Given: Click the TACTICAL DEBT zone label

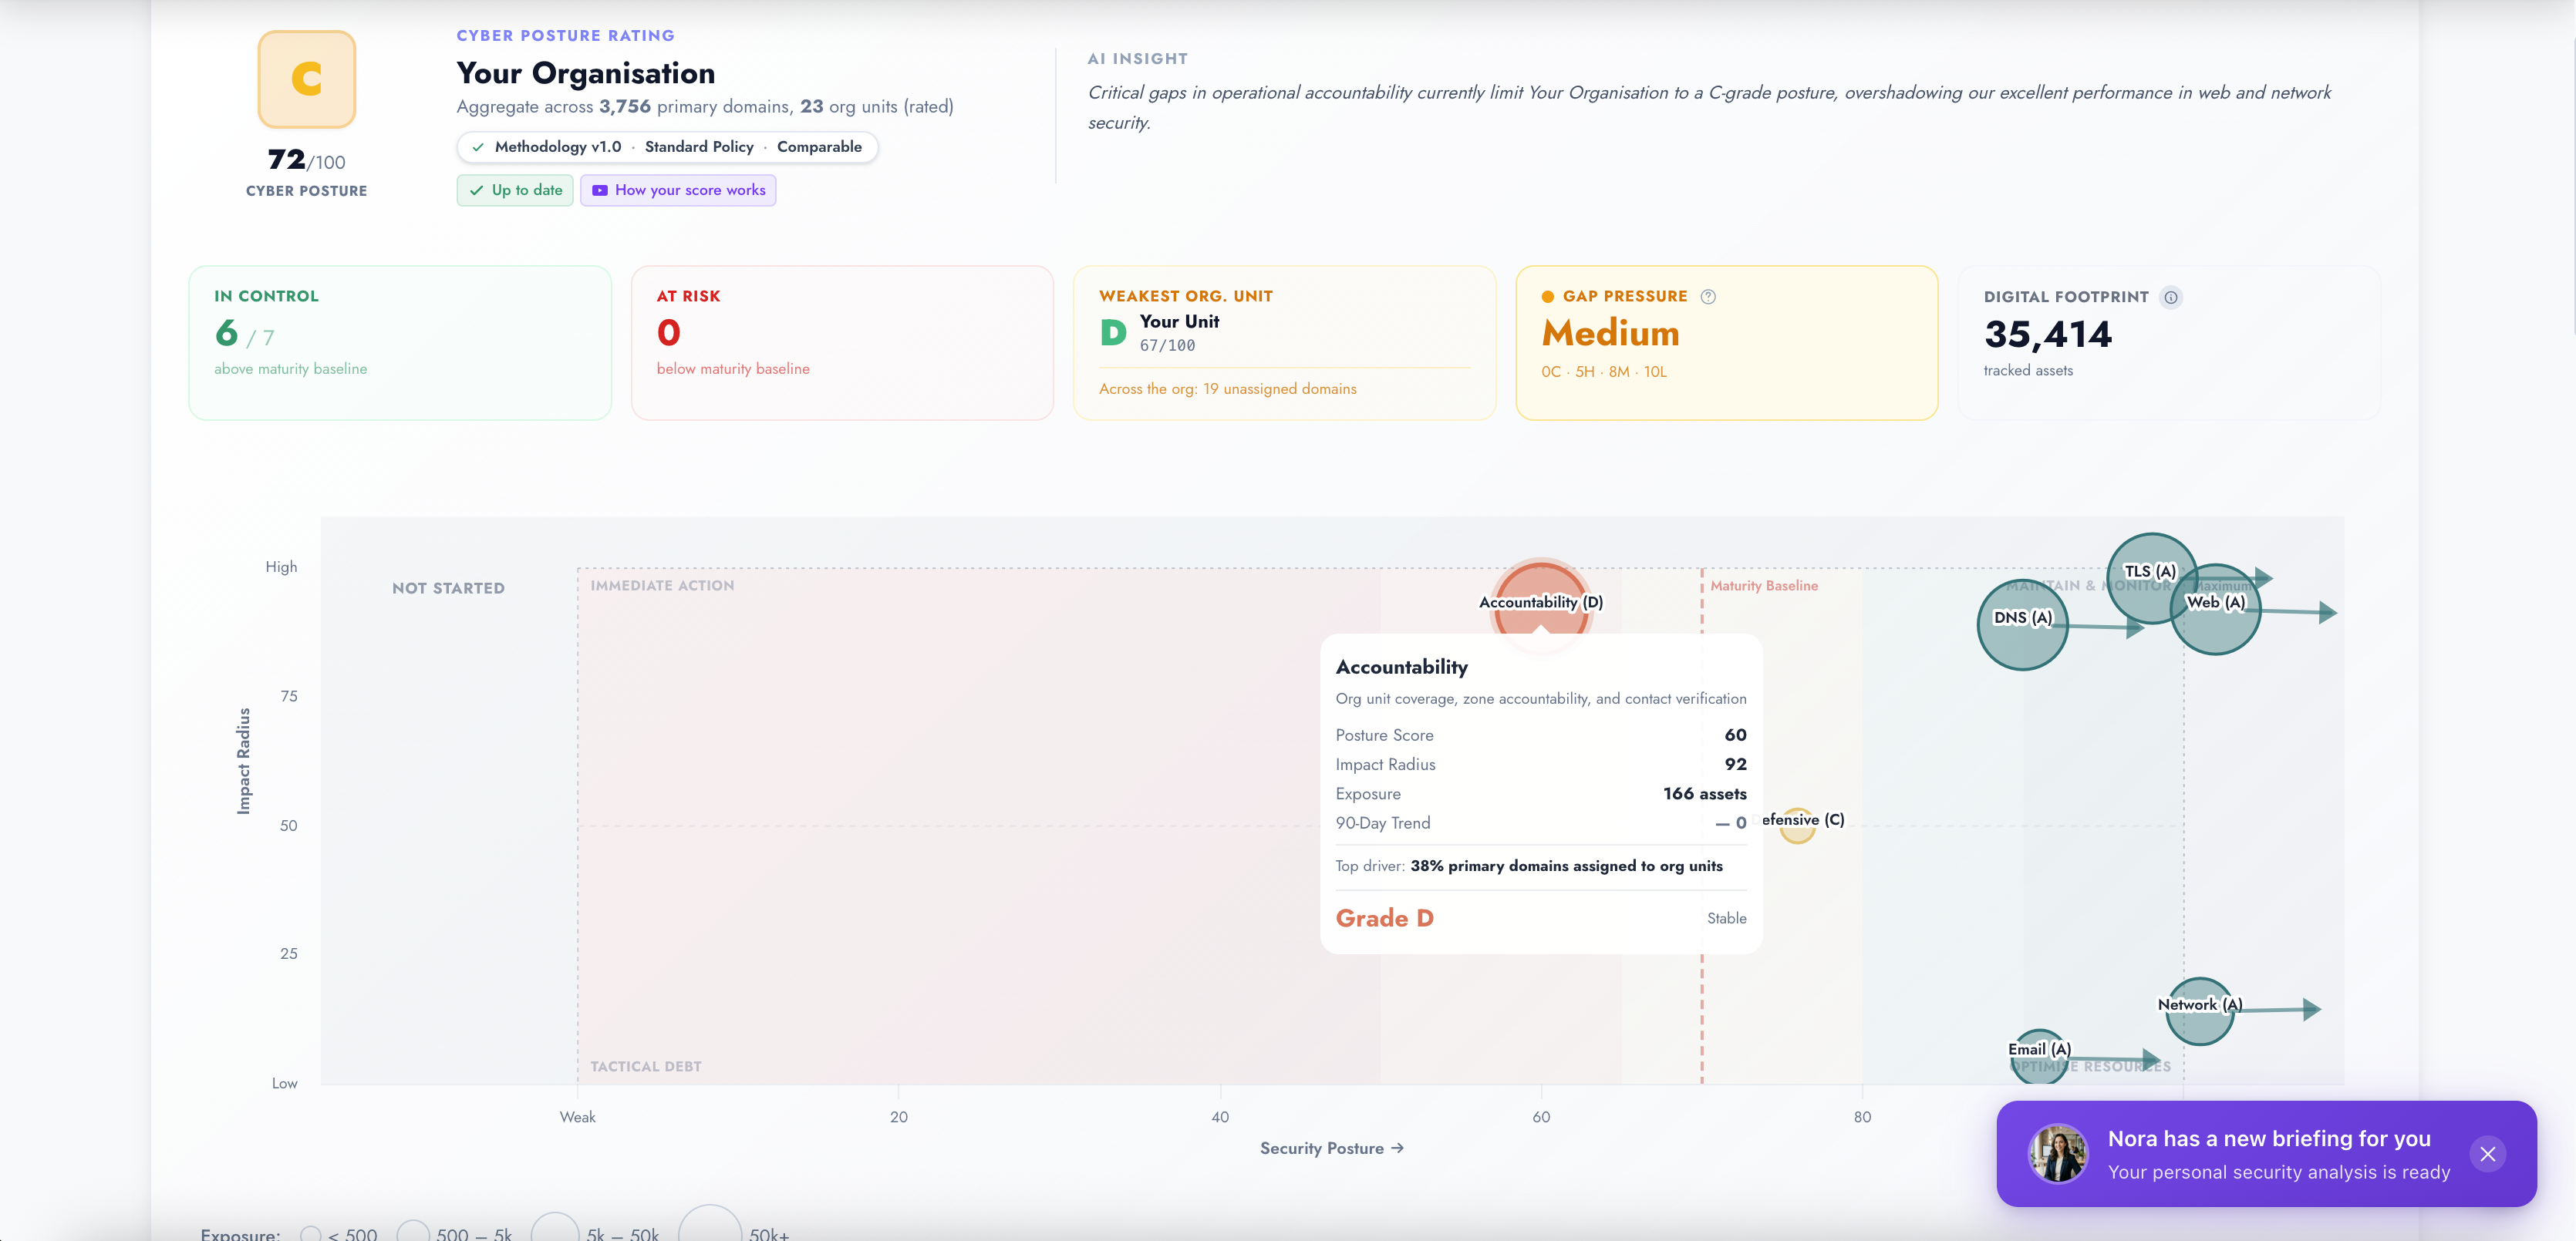Looking at the screenshot, I should [645, 1067].
